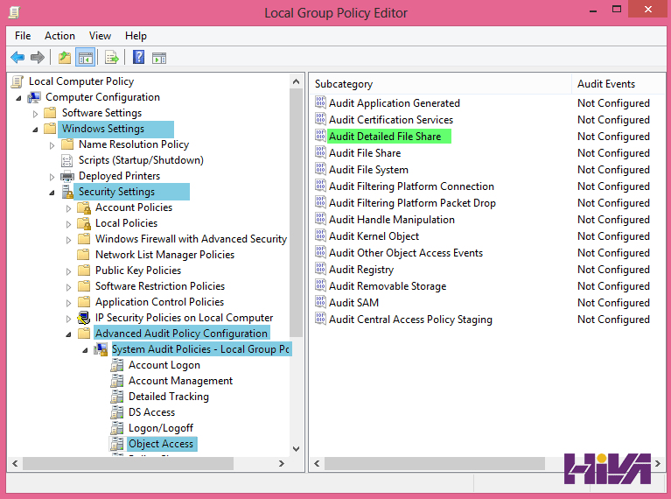The image size is (671, 499).
Task: Click tree pane vertical scrollbar down arrow
Action: 296,449
